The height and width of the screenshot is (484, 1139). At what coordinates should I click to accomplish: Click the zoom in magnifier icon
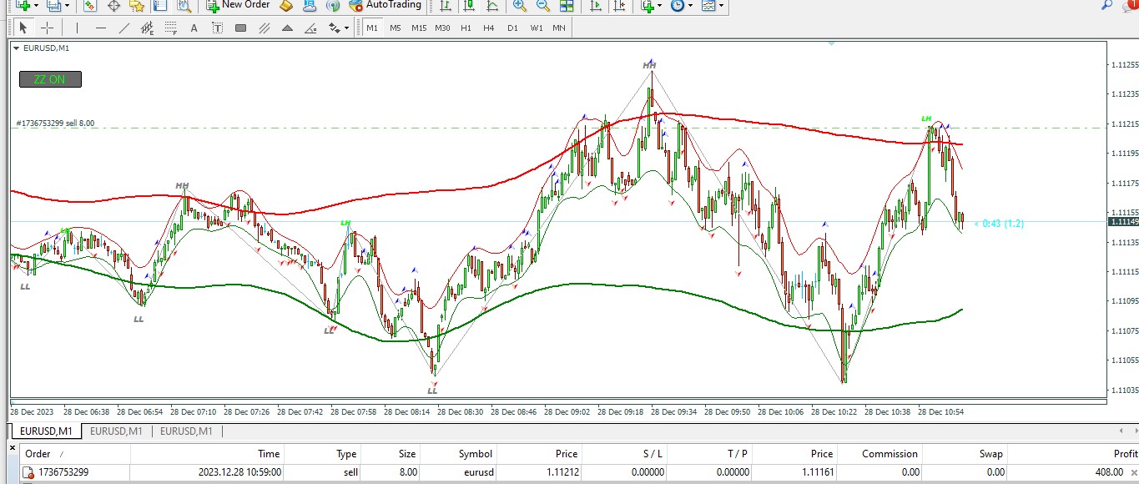click(519, 5)
